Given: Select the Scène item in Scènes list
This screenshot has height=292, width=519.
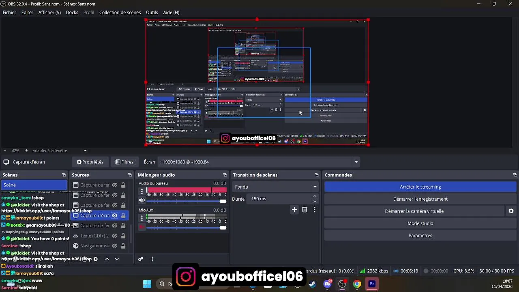Looking at the screenshot, I should coord(34,185).
